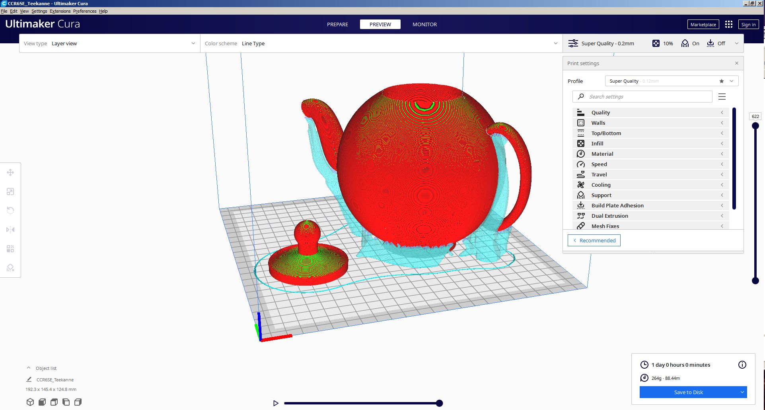Expand the Quality settings category
The width and height of the screenshot is (765, 410).
pyautogui.click(x=650, y=112)
